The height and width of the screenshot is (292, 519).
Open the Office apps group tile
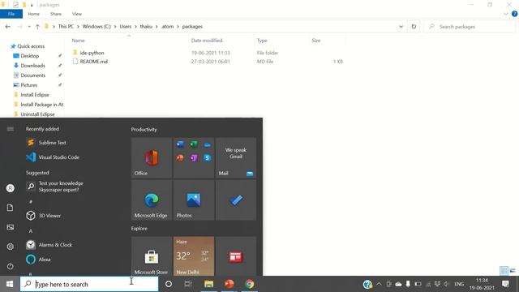click(194, 158)
